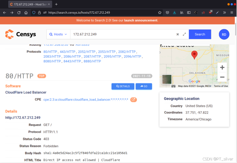Open the 8080/HTTP protocol link
Image resolution: width=237 pixels, height=163 pixels.
pos(52,61)
